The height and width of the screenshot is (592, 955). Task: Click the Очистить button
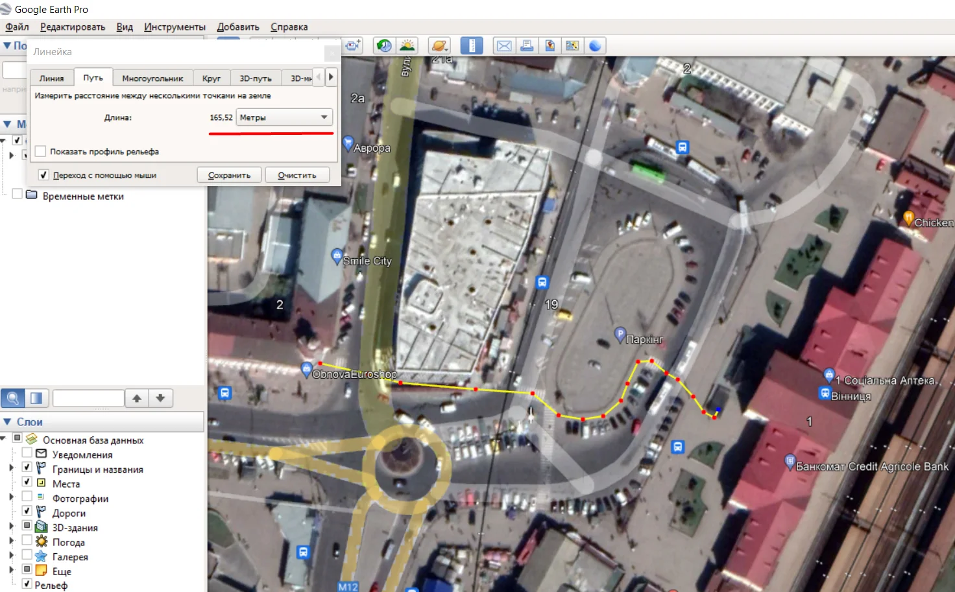click(x=297, y=175)
